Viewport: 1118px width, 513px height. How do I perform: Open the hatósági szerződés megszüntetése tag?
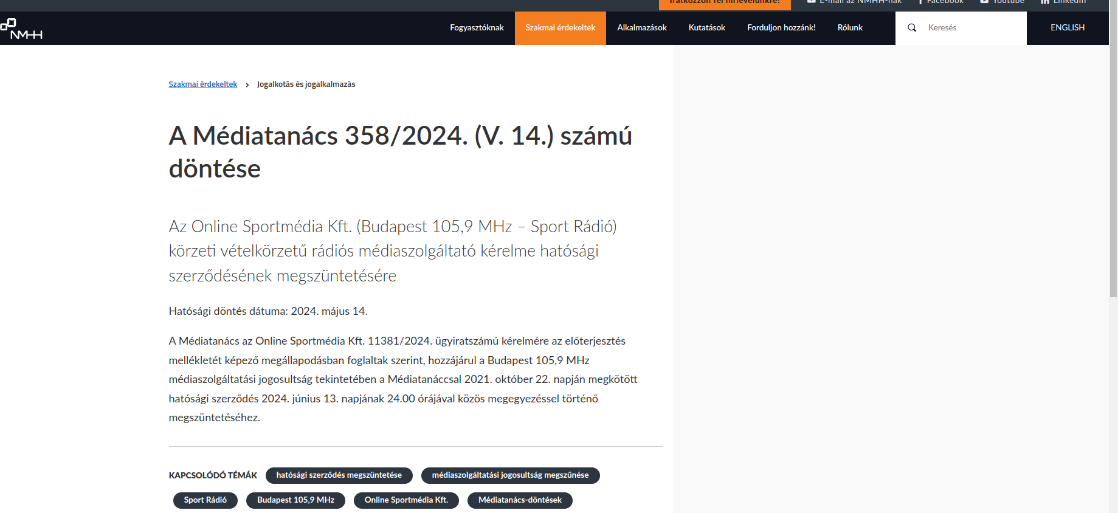click(x=339, y=475)
